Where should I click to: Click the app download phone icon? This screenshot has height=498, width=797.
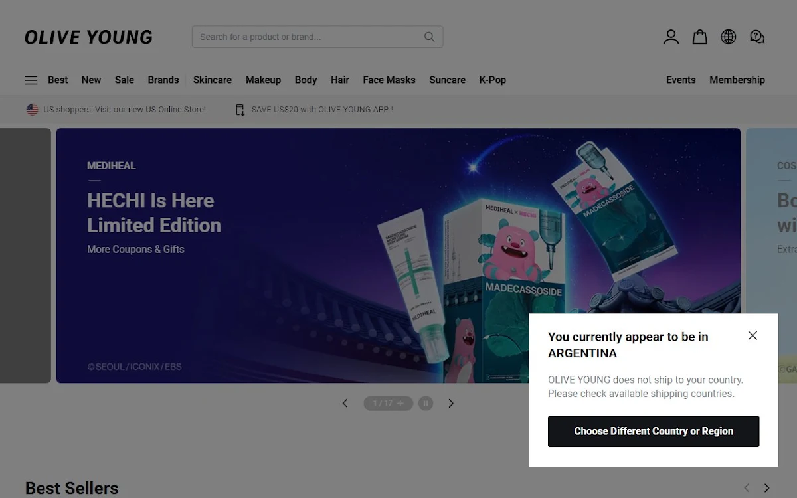tap(240, 109)
